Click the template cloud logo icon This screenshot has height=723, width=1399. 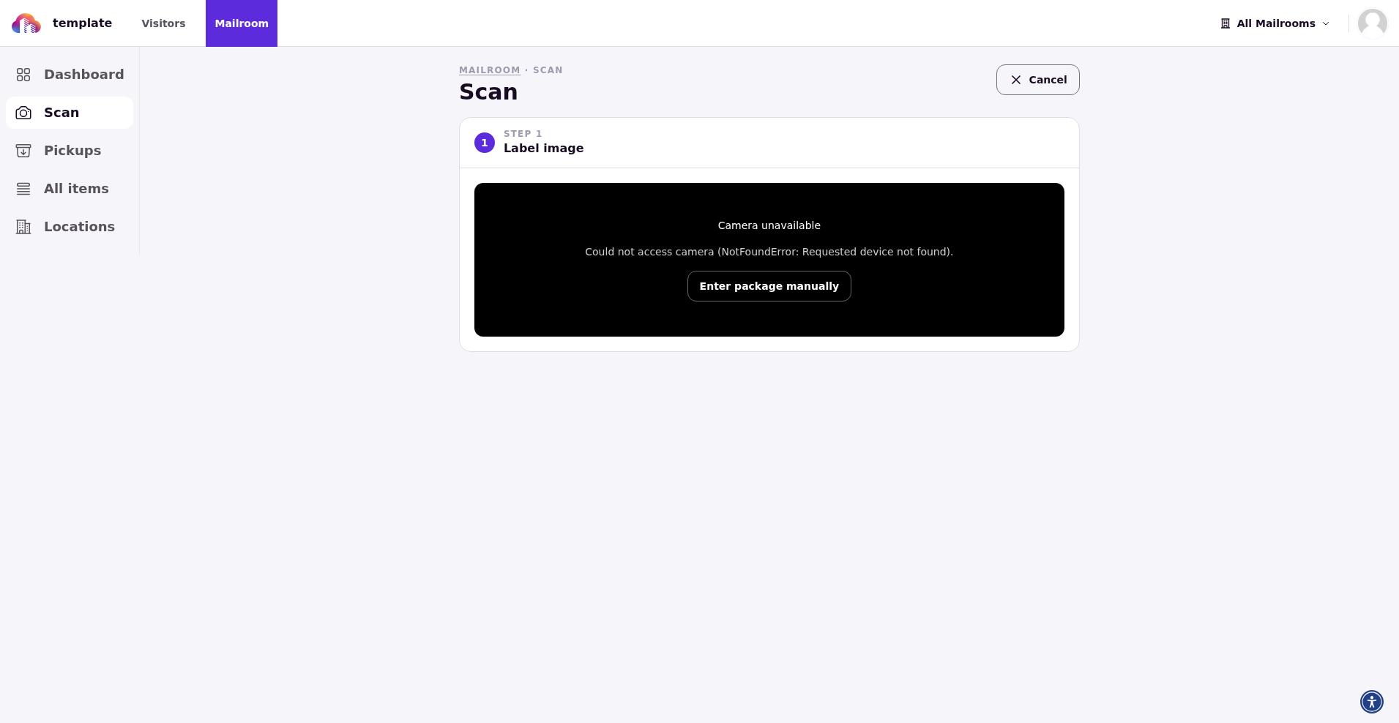pyautogui.click(x=26, y=23)
